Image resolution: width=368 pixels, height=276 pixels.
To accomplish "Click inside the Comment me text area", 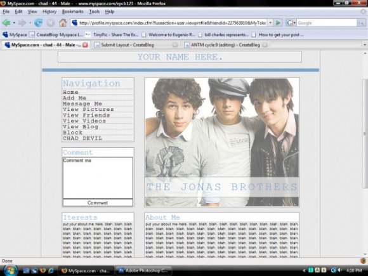I will point(98,178).
